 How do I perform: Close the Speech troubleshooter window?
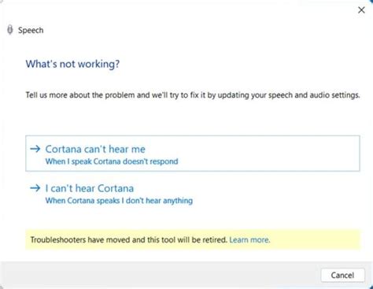pos(361,10)
